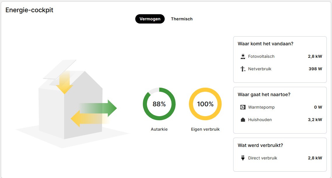Click the Warmtepomp label
The width and height of the screenshot is (332, 178).
tap(261, 107)
